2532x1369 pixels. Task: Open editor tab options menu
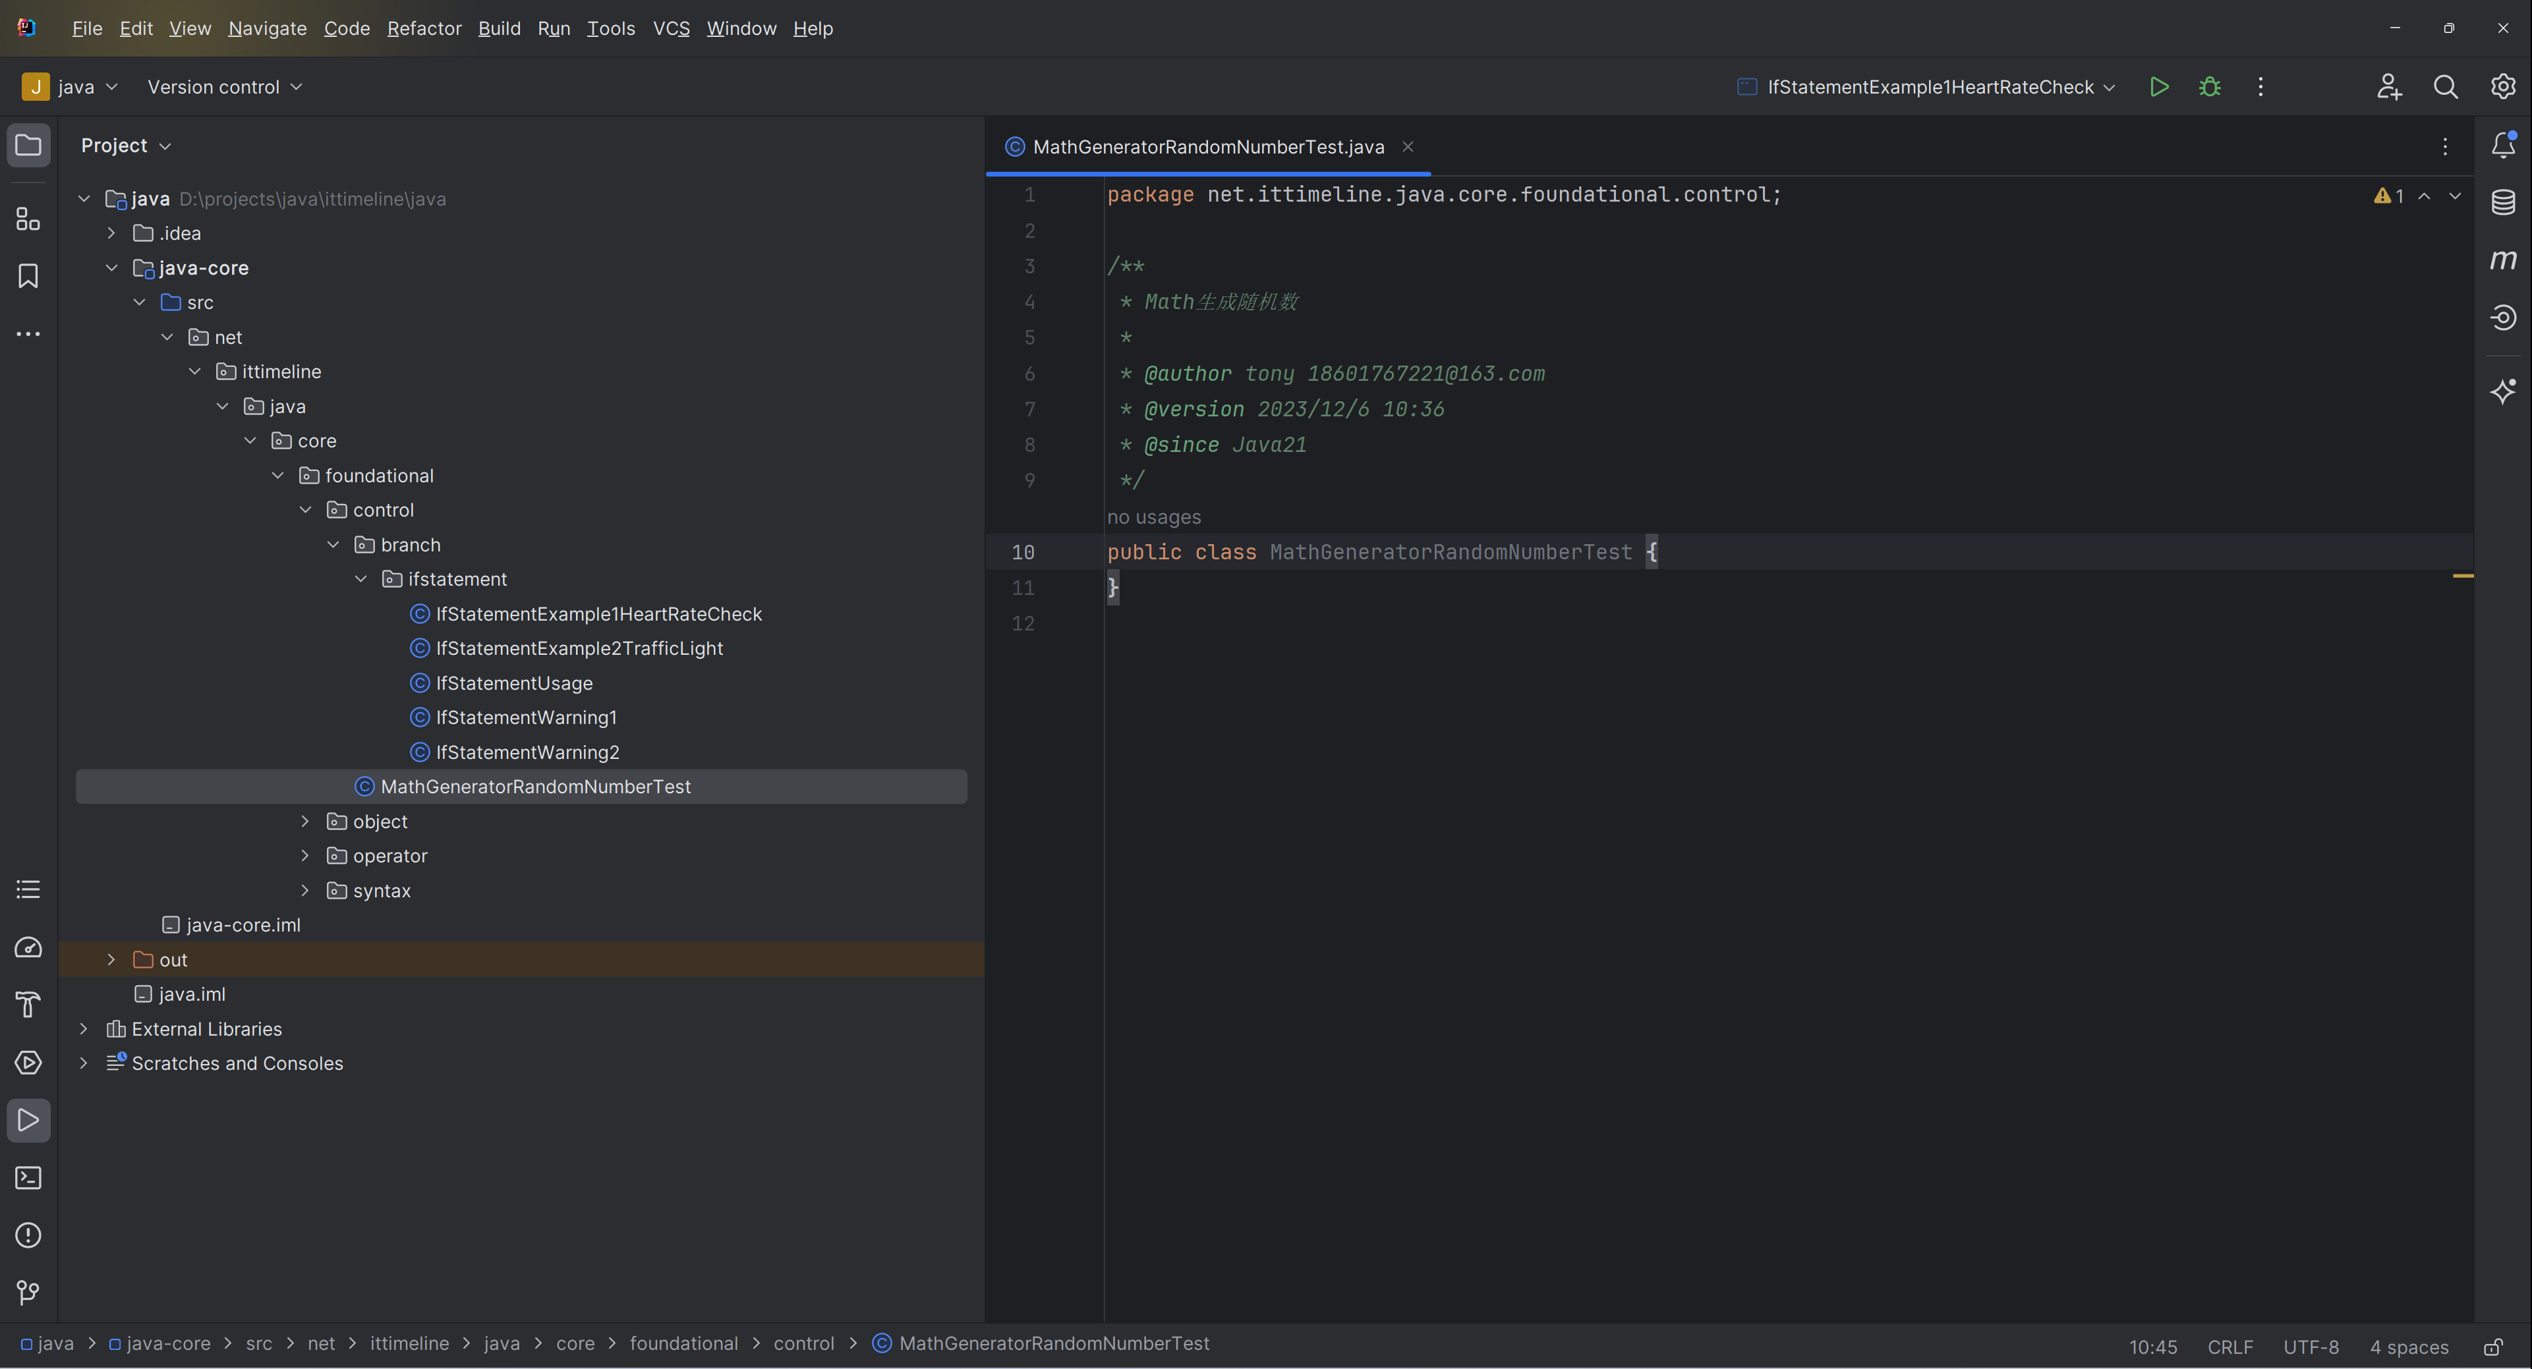(x=2446, y=146)
